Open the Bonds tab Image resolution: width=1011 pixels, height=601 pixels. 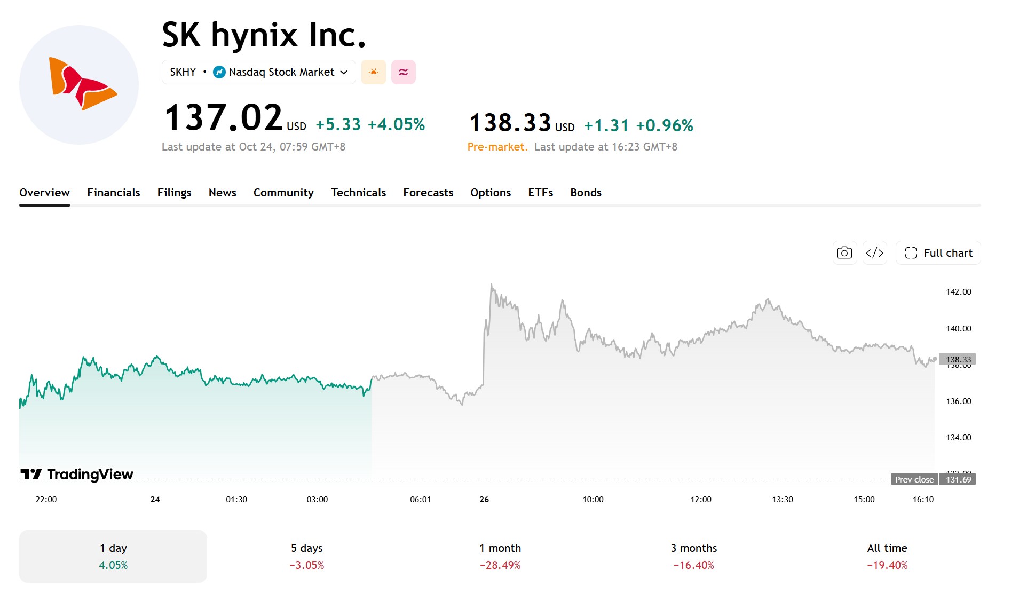click(x=586, y=193)
